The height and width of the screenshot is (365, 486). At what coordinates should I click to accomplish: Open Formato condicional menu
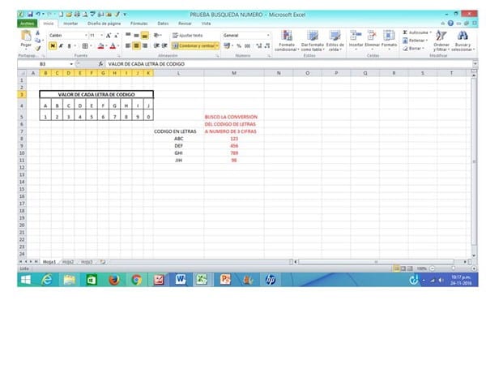[x=287, y=41]
